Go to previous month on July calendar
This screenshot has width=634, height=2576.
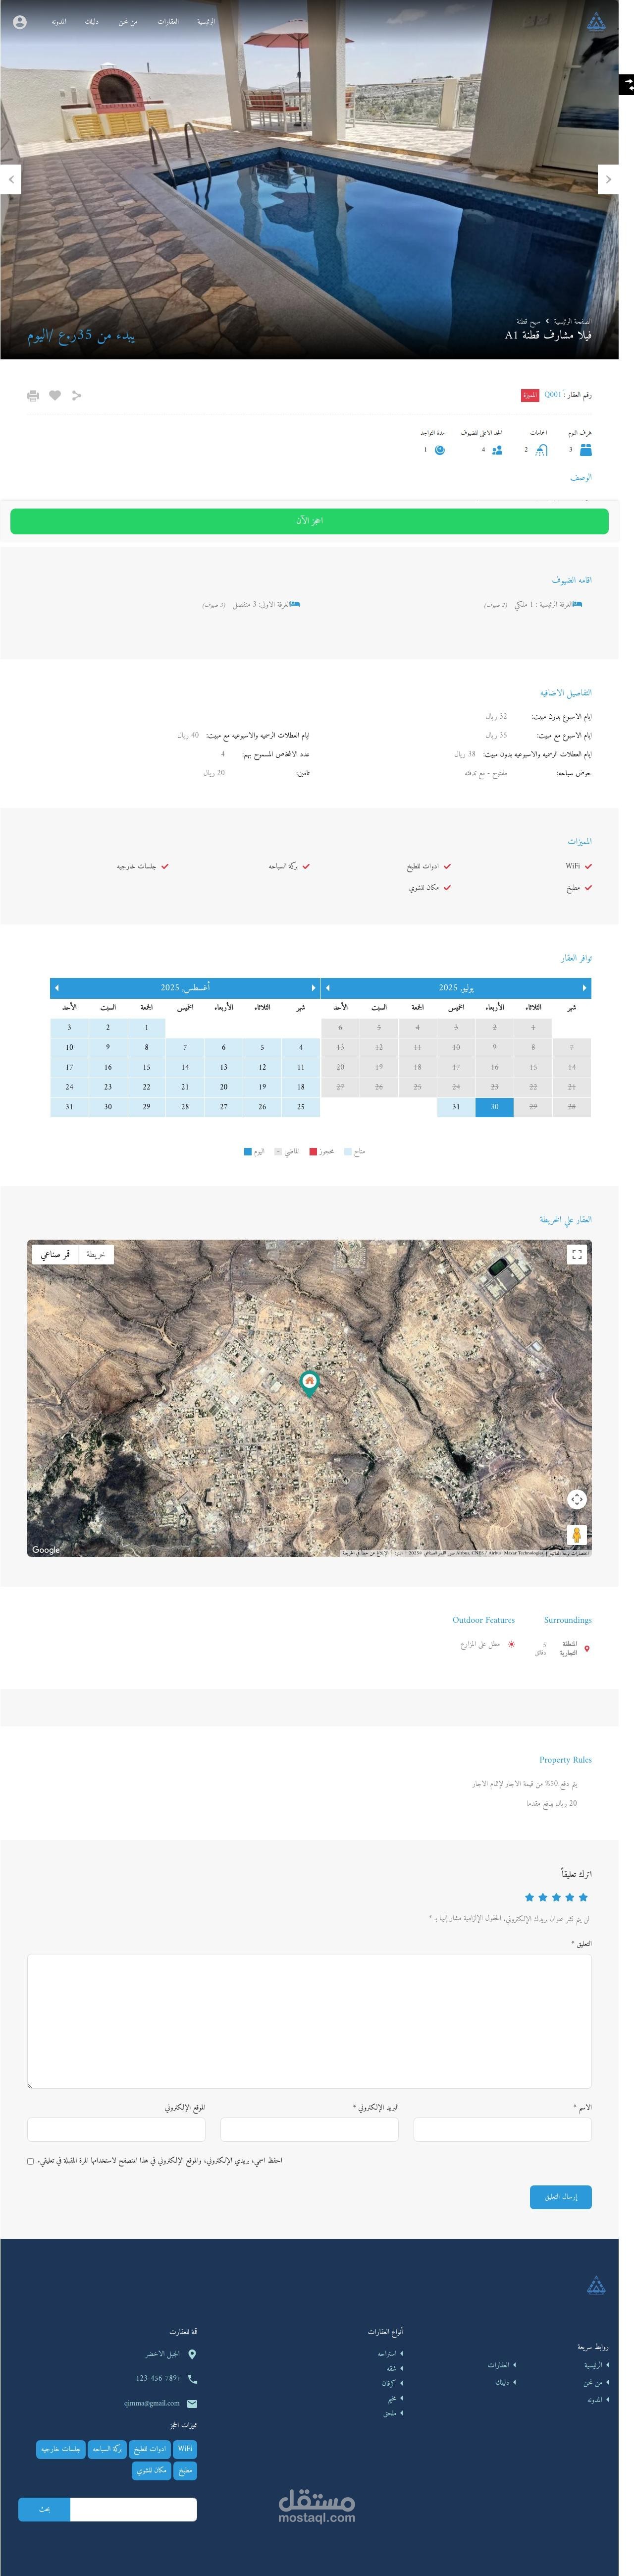point(585,988)
